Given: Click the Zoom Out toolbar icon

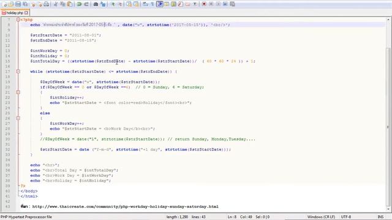Looking at the screenshot, I should [120, 4].
